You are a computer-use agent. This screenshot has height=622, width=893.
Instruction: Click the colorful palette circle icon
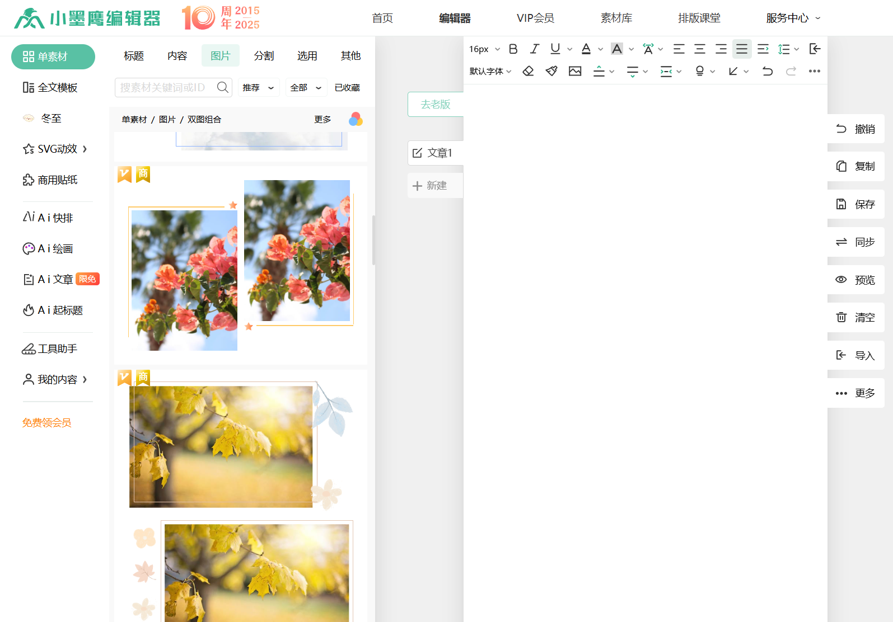point(356,119)
